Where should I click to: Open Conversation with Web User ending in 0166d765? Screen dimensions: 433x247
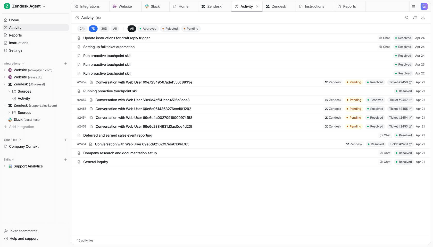[x=142, y=144]
